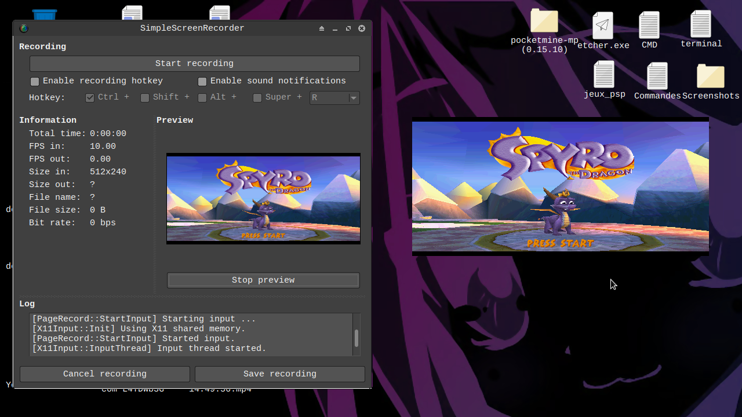Screen dimensions: 742x417
Task: Click the Size in value 512x240
Action: (x=108, y=172)
